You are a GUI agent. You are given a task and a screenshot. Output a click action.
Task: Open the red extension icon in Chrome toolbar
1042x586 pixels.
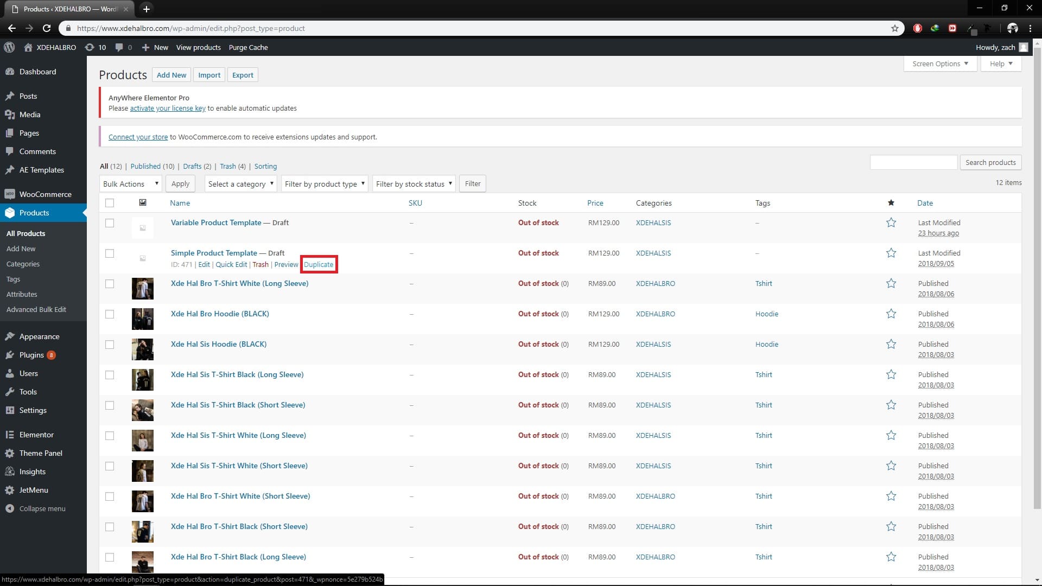point(918,28)
